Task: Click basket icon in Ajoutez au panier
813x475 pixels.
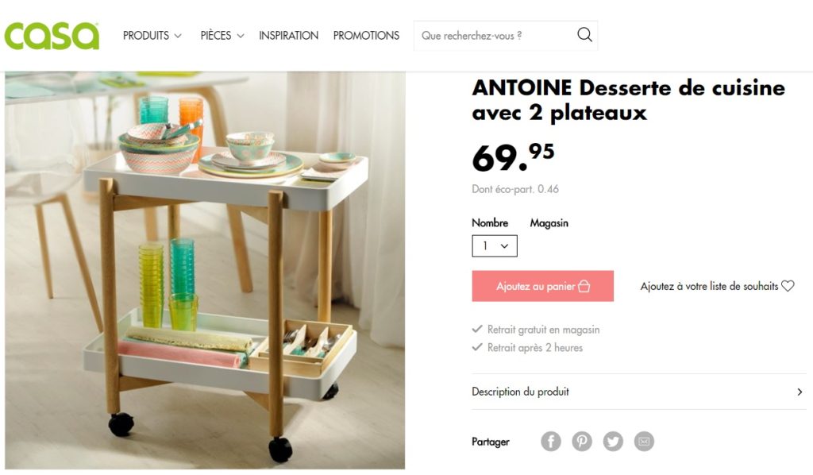Action: click(584, 286)
